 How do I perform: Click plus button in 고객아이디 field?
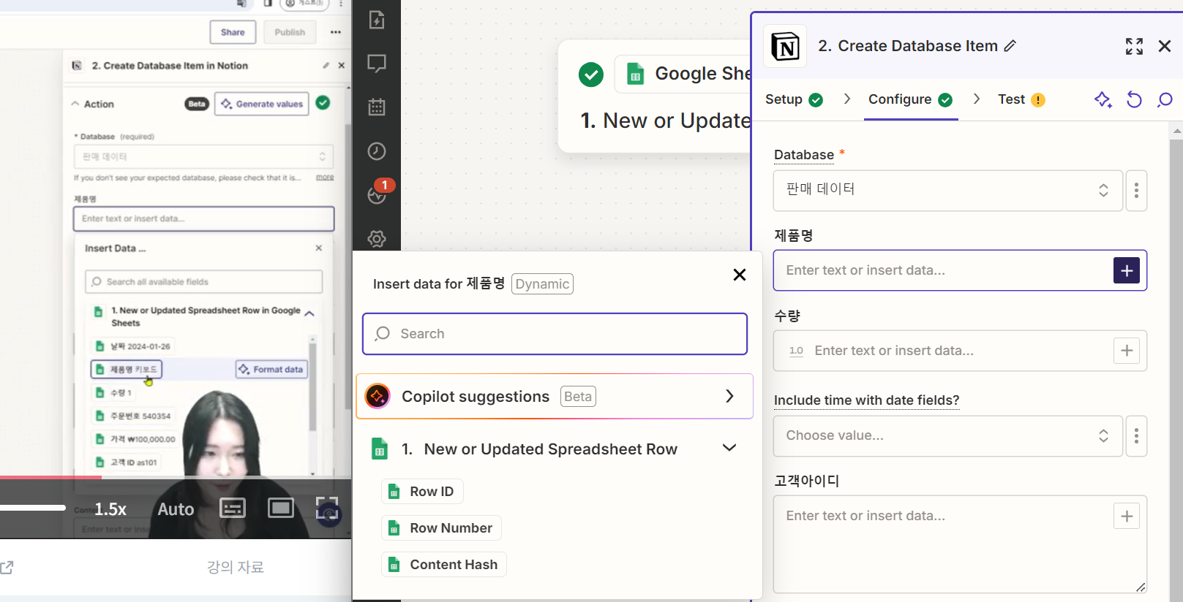1127,517
